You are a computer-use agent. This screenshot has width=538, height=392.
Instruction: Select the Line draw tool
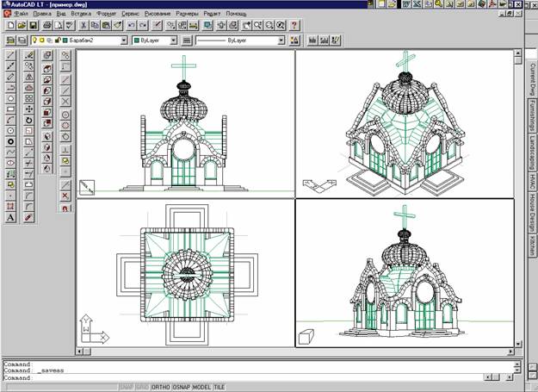pyautogui.click(x=10, y=54)
